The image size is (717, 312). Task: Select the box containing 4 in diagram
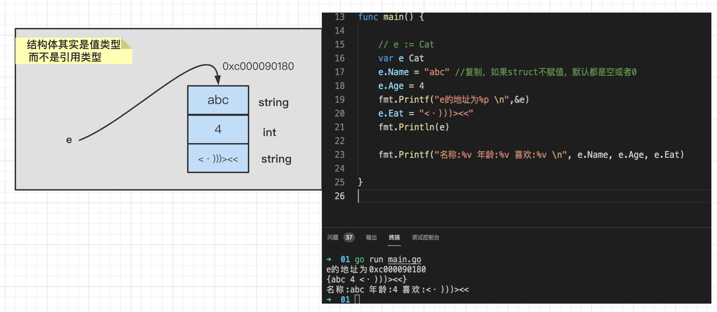(218, 129)
